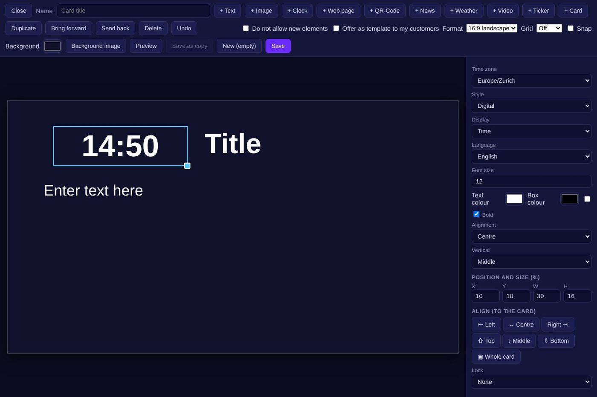Tick Do not allow new elements
The height and width of the screenshot is (397, 597).
coord(246,28)
